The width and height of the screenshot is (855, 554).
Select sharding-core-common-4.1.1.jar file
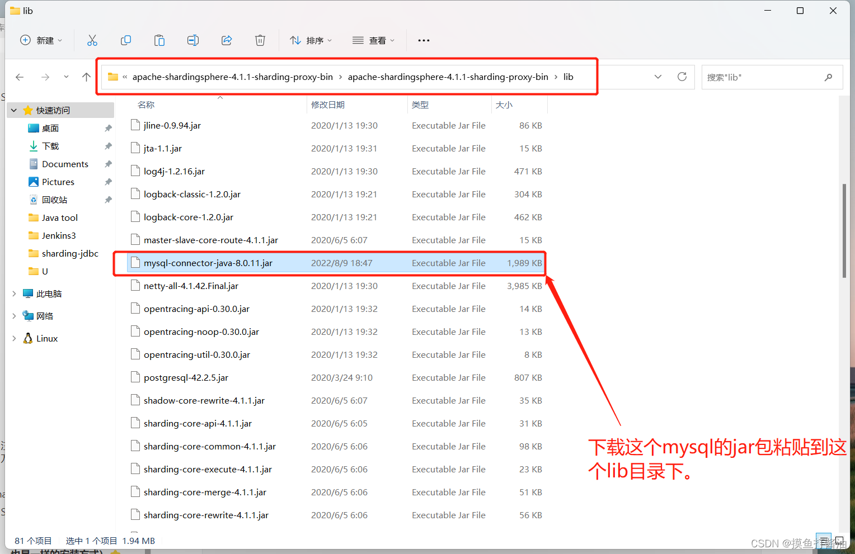tap(336, 446)
